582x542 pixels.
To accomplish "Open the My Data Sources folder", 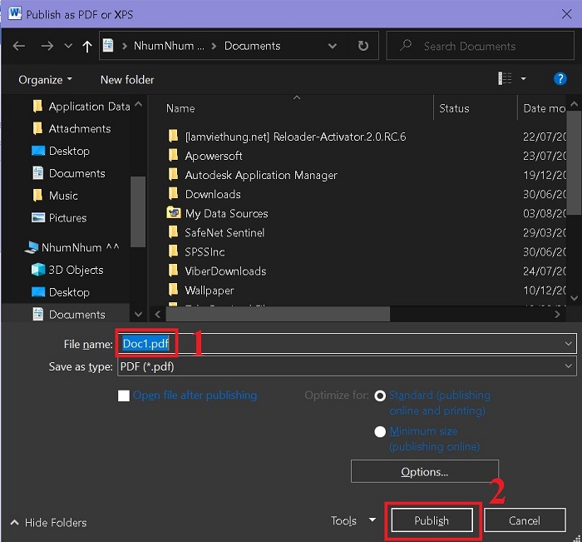I will [226, 213].
